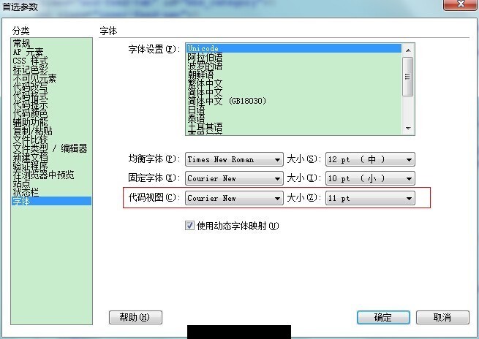Expand the 10 pt (小) size dropdown
The width and height of the screenshot is (479, 339).
(x=370, y=178)
